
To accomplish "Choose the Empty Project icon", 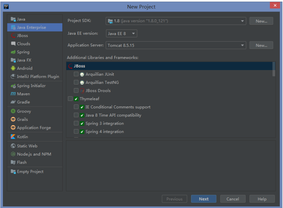I will [x=13, y=171].
